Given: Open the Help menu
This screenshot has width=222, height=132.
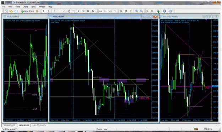Looking at the screenshot, I should (x=50, y=7).
